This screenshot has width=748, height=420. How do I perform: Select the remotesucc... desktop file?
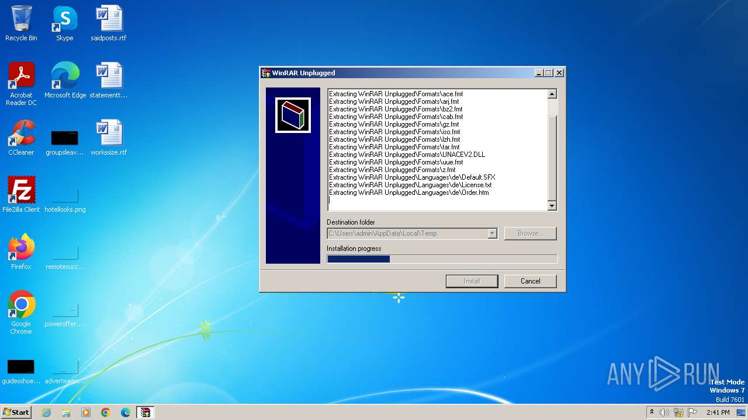(65, 257)
